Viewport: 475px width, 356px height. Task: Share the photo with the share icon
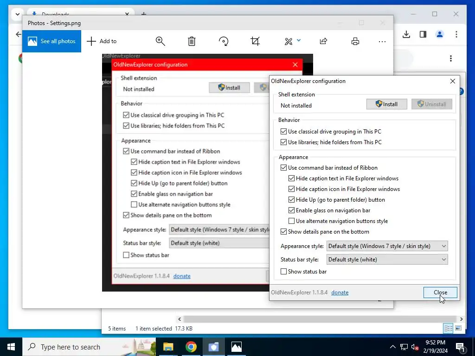point(323,41)
